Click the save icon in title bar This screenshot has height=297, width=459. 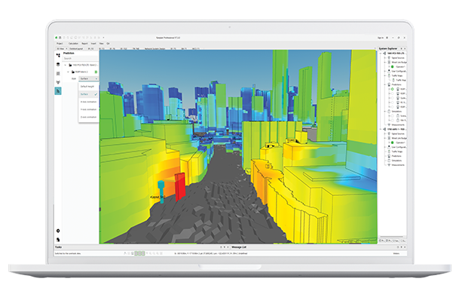(x=60, y=38)
